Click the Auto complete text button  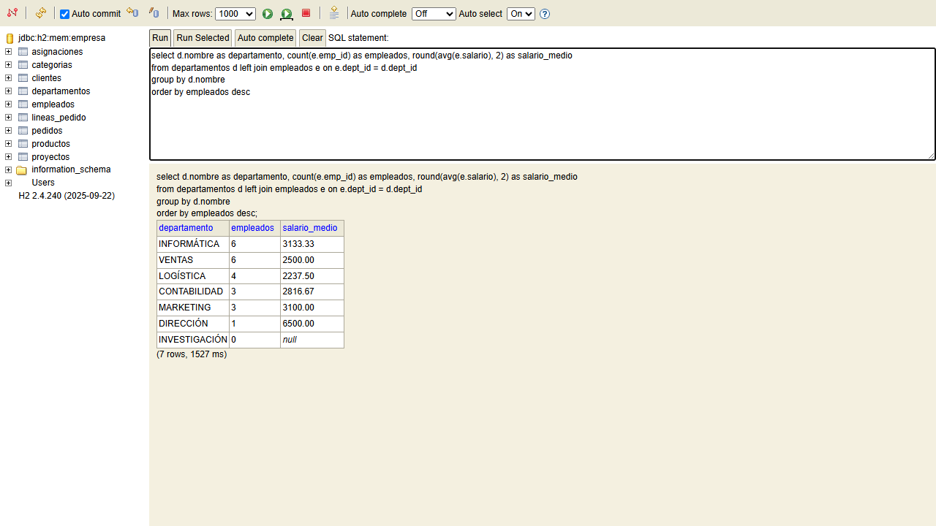click(x=265, y=38)
